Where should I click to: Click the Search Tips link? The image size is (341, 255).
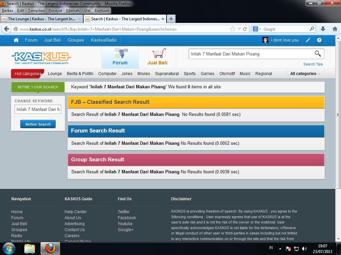(313, 64)
